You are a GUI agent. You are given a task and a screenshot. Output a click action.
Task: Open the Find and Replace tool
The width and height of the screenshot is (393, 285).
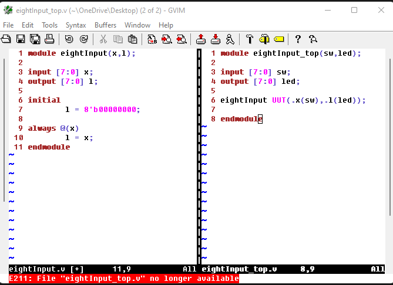(152, 39)
